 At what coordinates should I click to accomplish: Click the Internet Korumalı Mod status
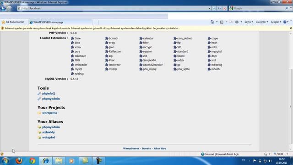pos(220,154)
